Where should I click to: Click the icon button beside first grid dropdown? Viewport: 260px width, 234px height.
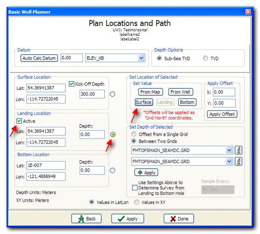point(239,150)
